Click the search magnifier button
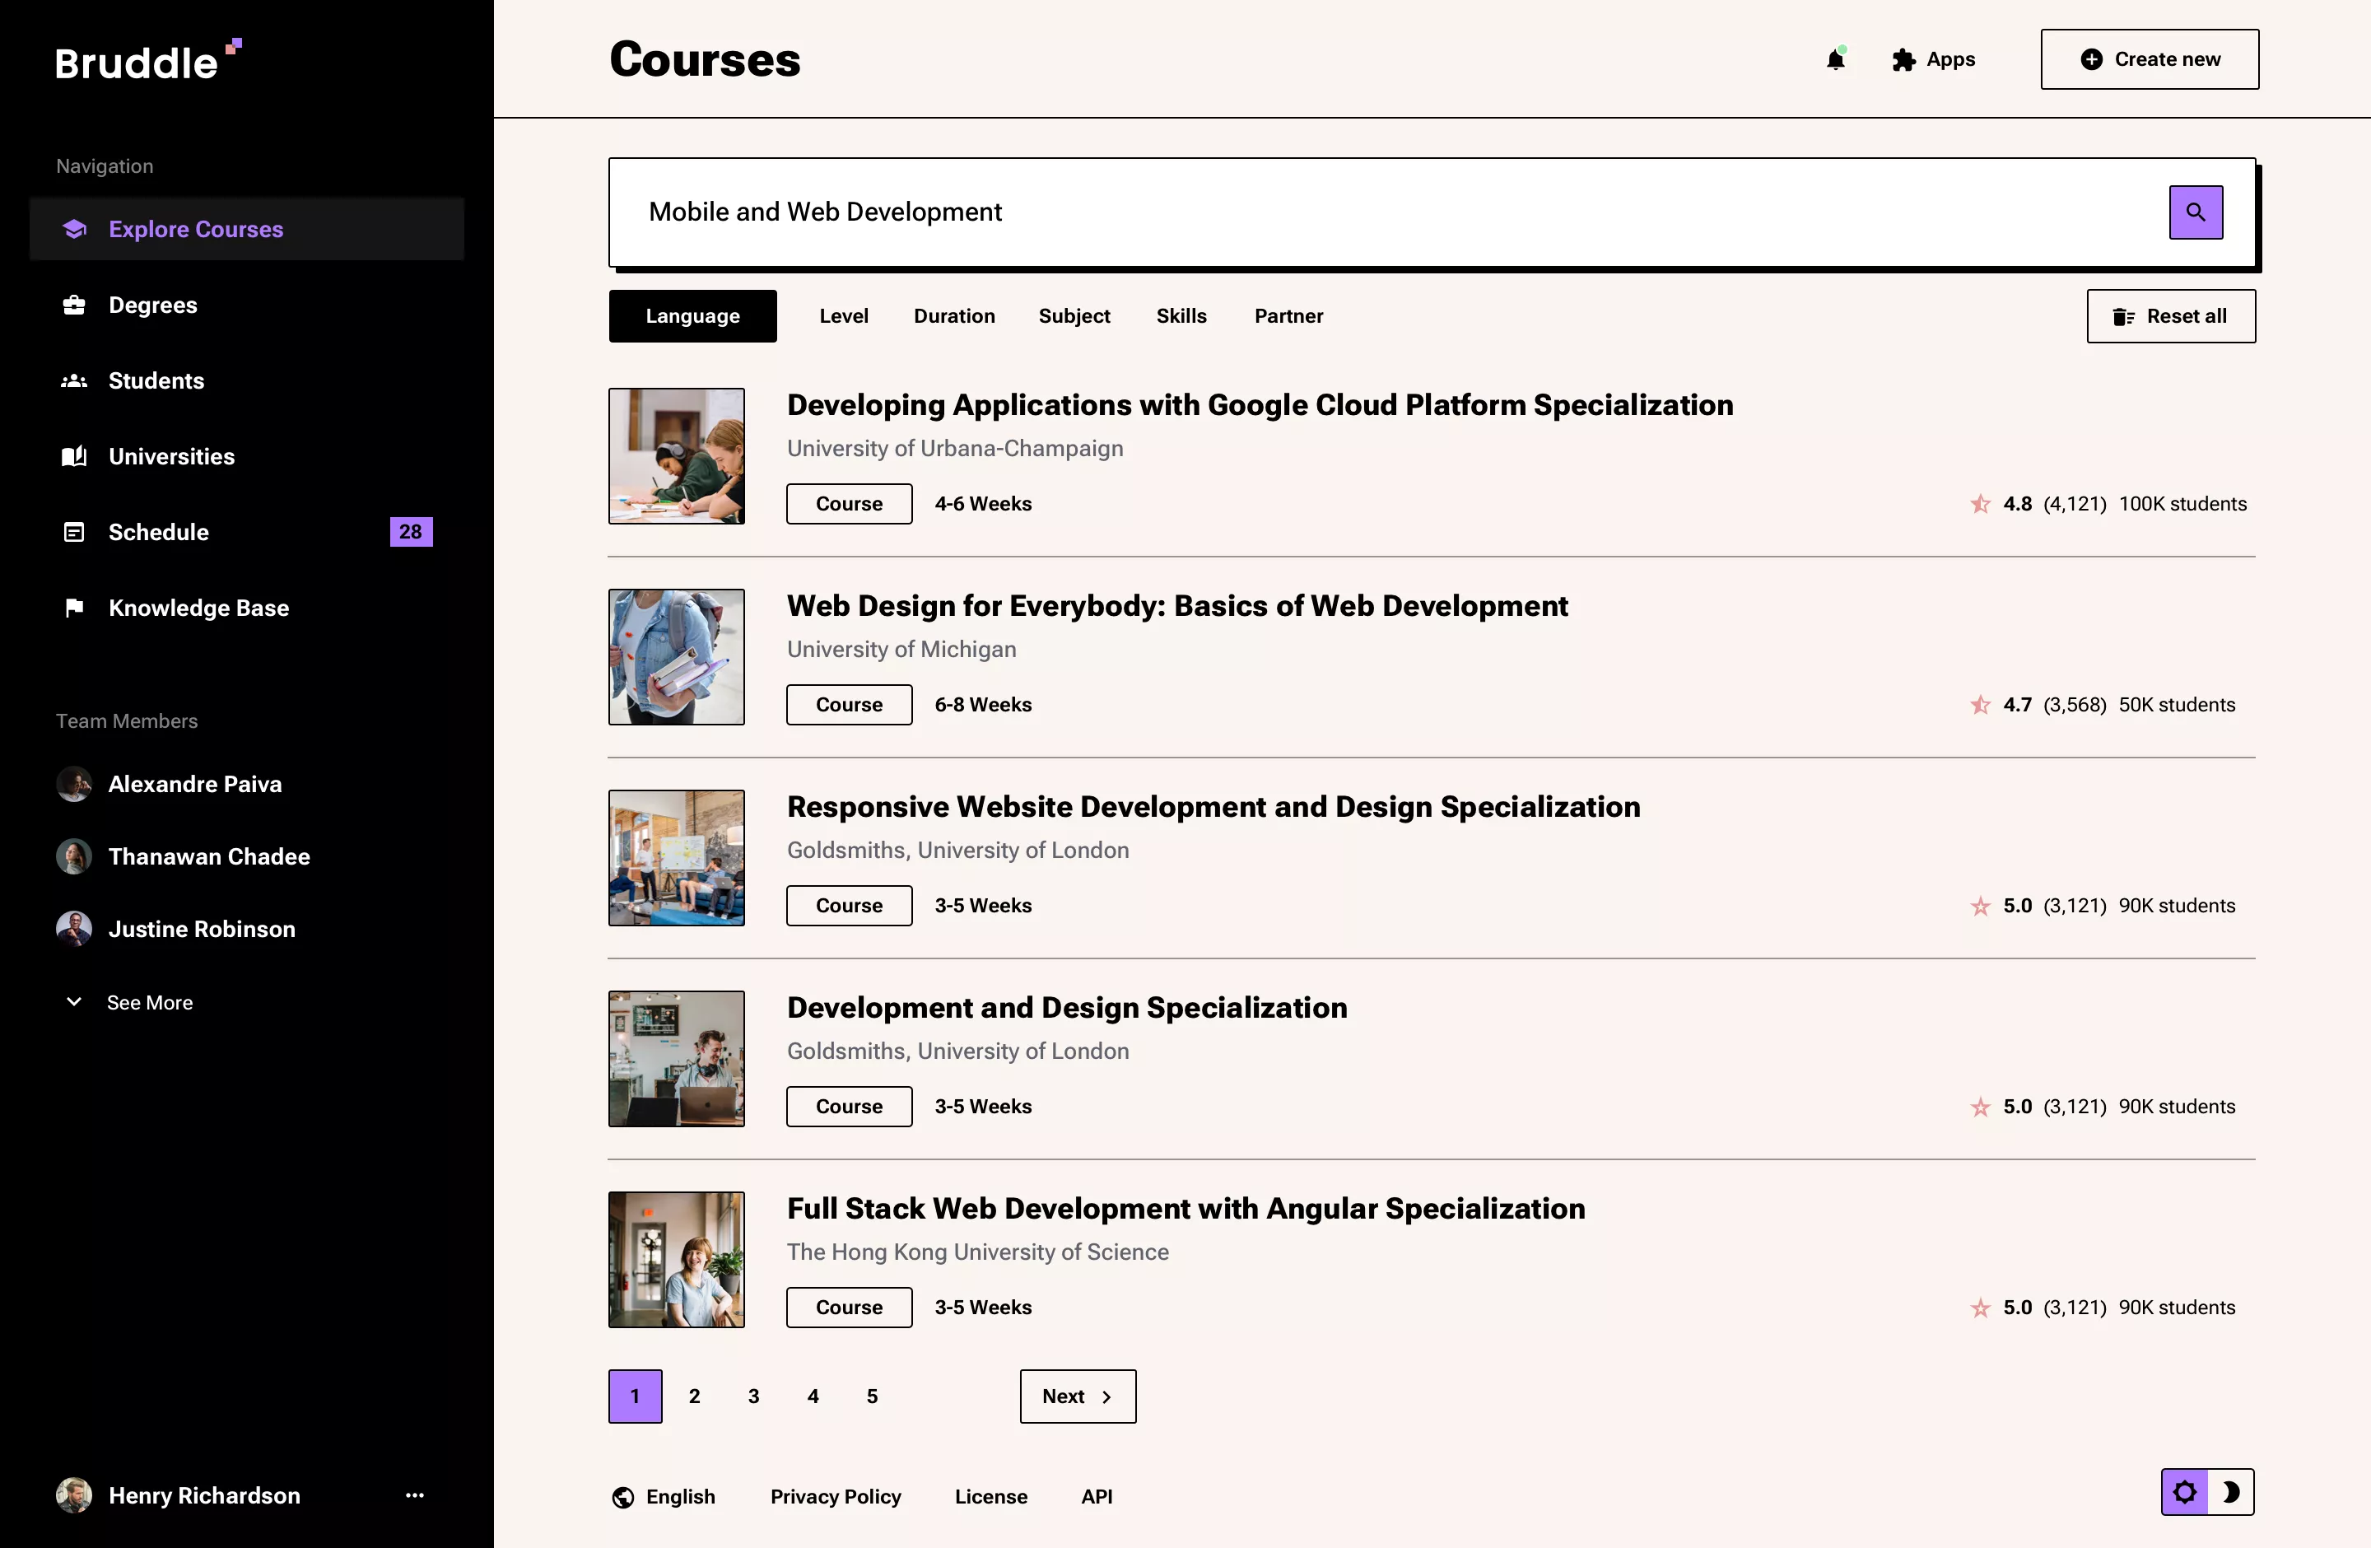Viewport: 2371px width, 1548px height. pyautogui.click(x=2196, y=212)
